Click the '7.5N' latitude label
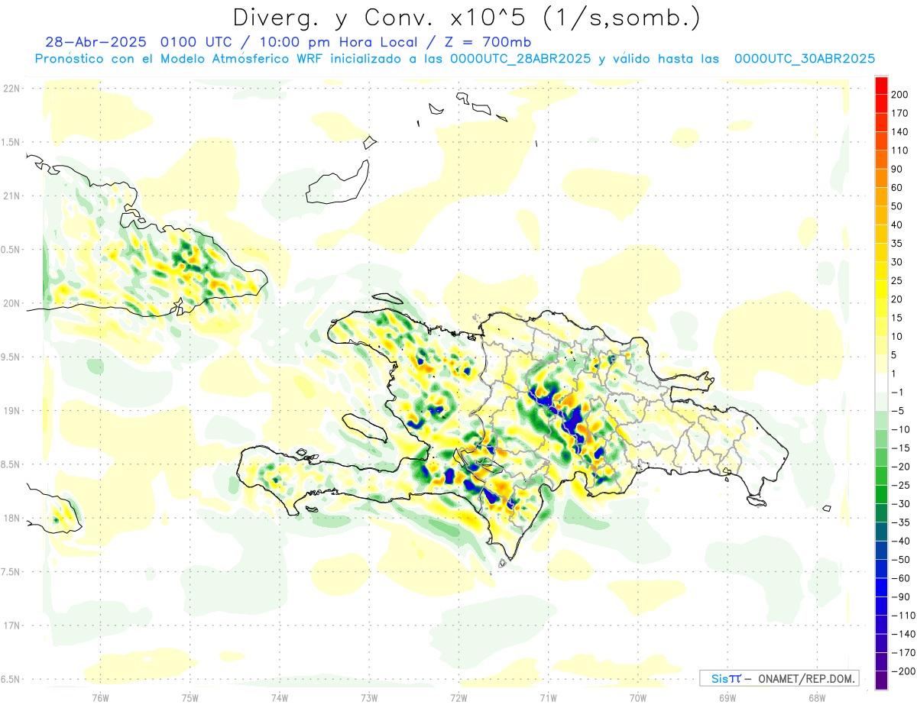Screen dimensions: 917x708 11,572
